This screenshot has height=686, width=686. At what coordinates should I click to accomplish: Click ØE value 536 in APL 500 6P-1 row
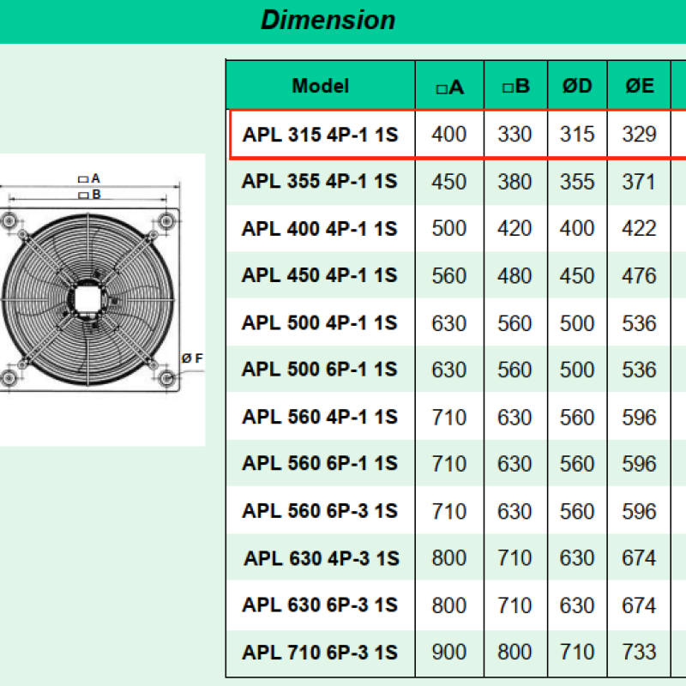(x=639, y=370)
